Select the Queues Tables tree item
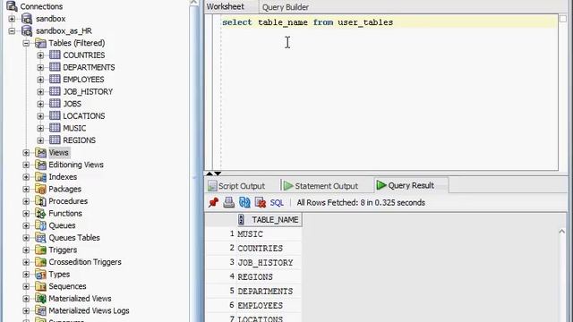The height and width of the screenshot is (322, 573). coord(74,238)
